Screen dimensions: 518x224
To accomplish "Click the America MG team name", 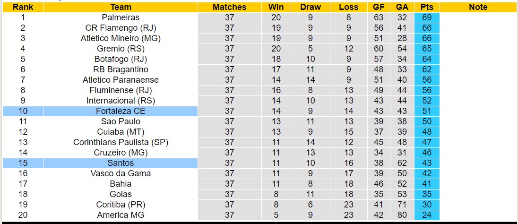I will 121,215.
